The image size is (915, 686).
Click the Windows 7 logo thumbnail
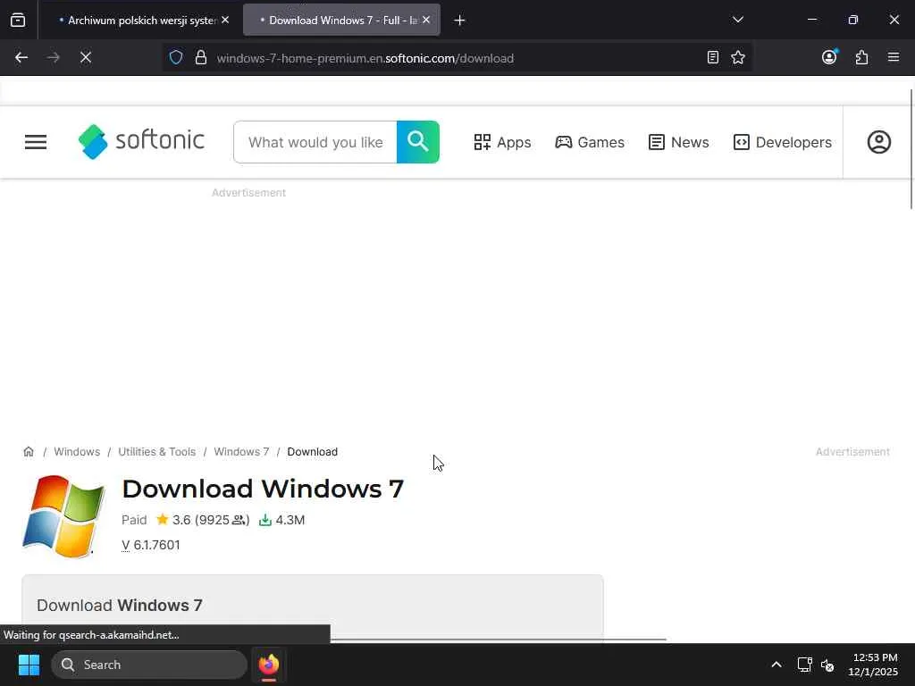tap(63, 516)
